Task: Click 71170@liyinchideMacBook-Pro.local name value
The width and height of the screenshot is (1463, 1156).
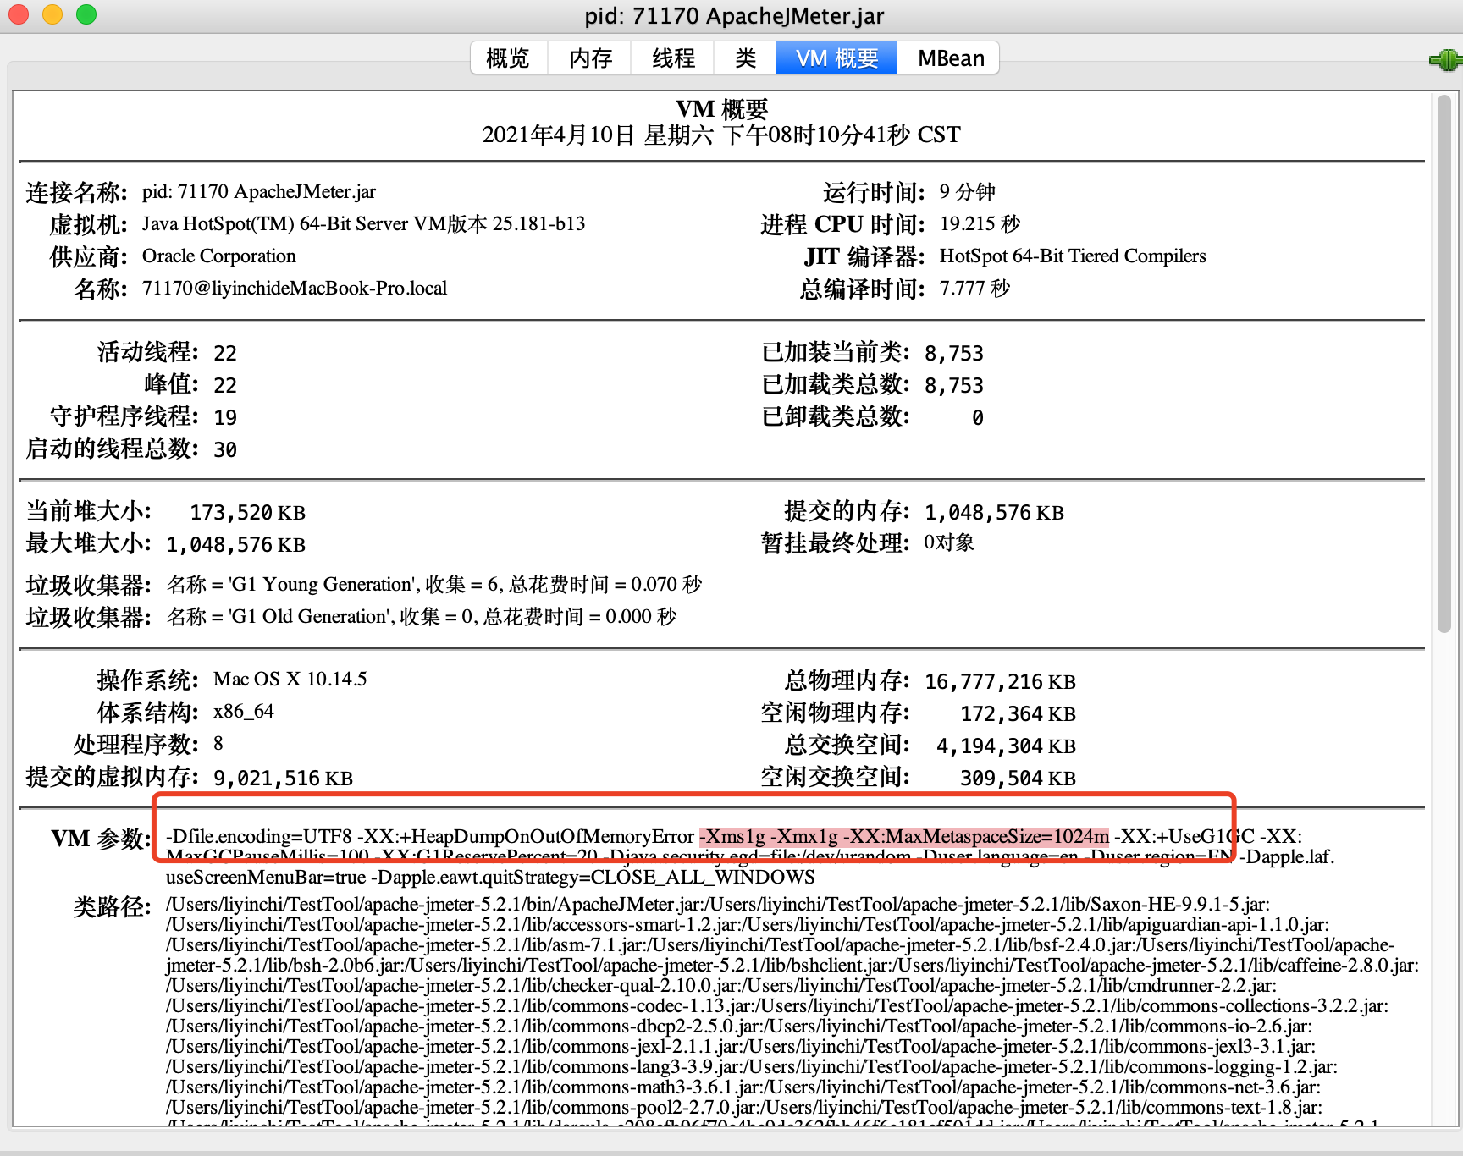Action: (294, 289)
